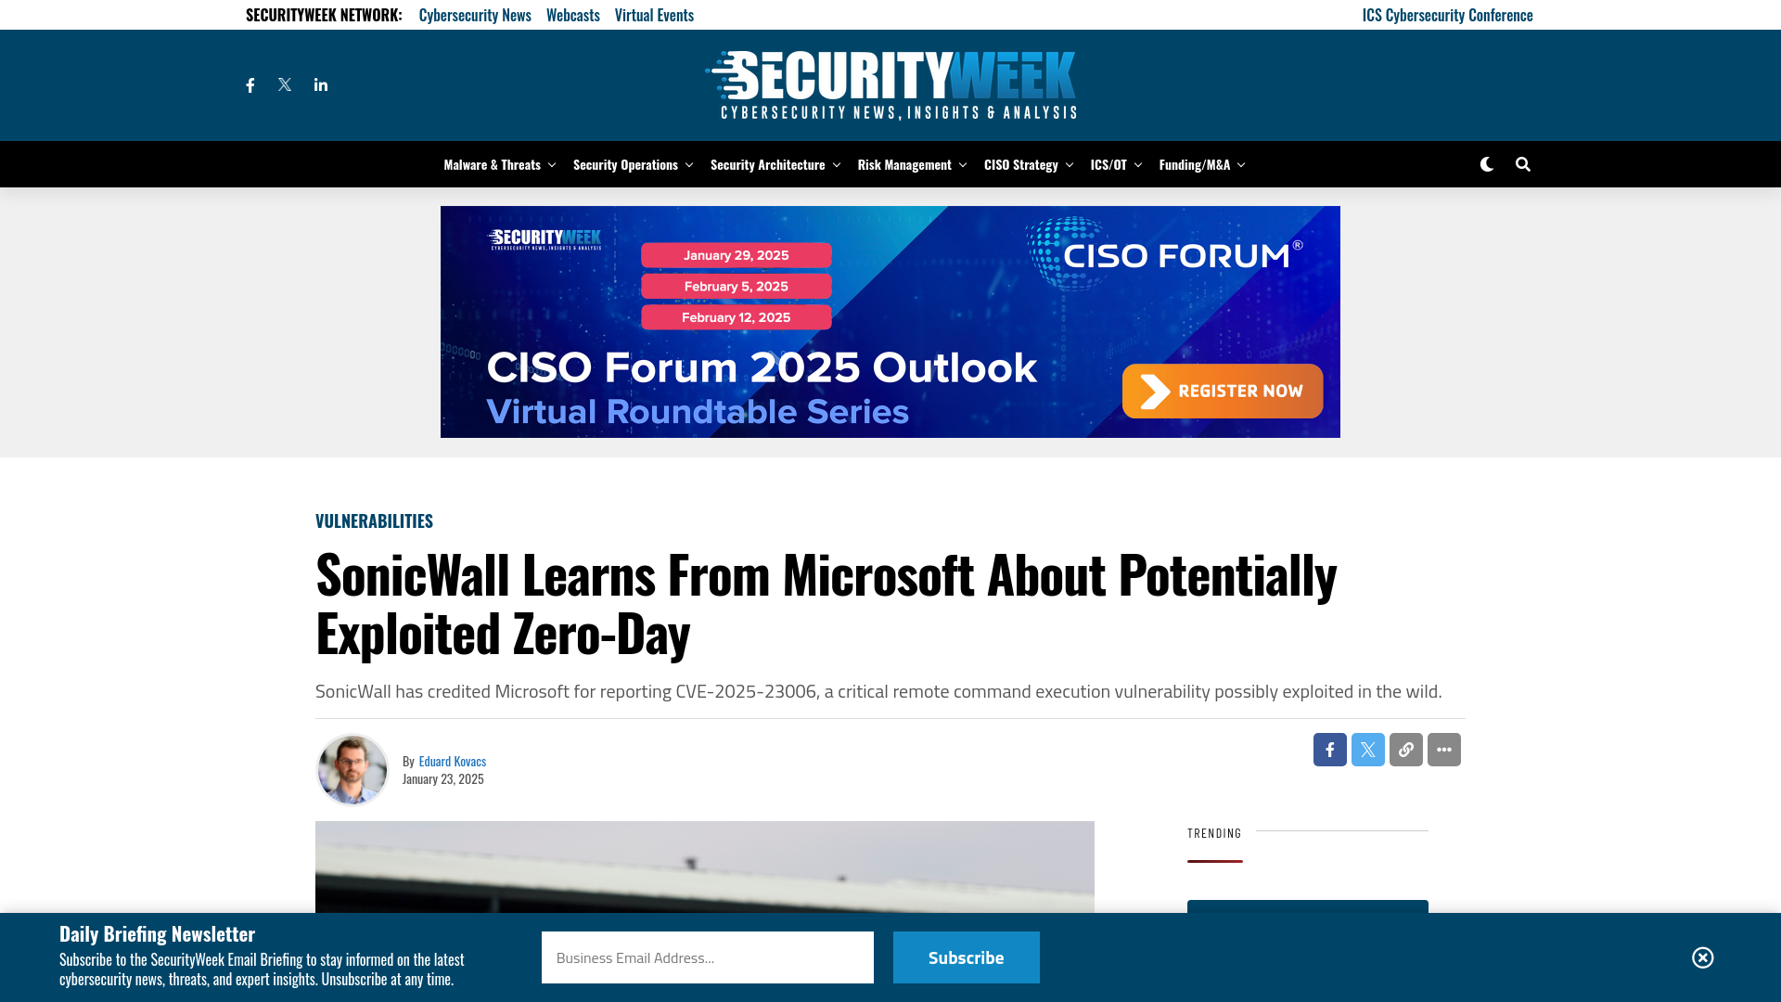Click Register Now for CISO Forum
The width and height of the screenshot is (1781, 1002).
click(1222, 391)
